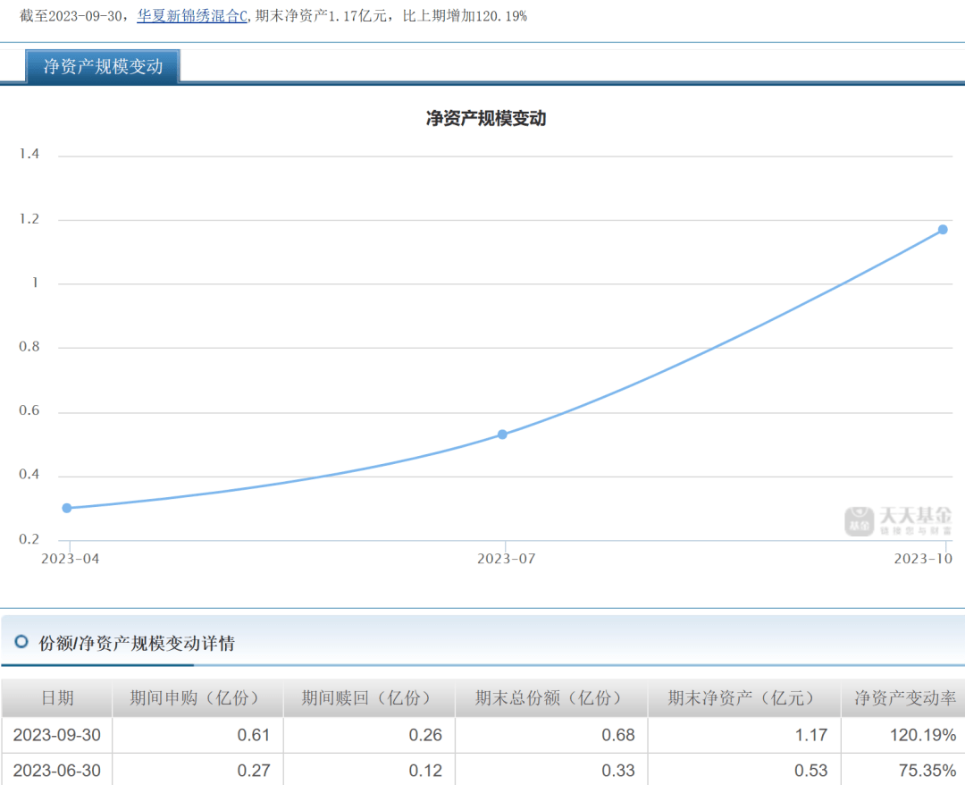The image size is (965, 785).
Task: Click the 2023-07 data point on chart
Action: coord(502,435)
